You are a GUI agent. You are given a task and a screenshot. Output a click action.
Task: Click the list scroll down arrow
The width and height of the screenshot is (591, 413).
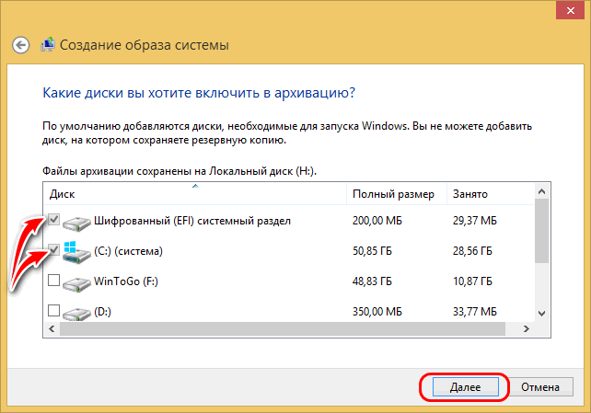[541, 314]
